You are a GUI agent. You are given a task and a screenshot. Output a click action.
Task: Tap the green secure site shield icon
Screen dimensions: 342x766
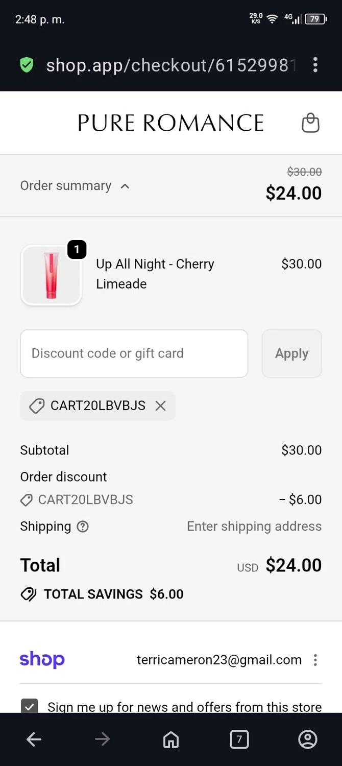[x=27, y=65]
